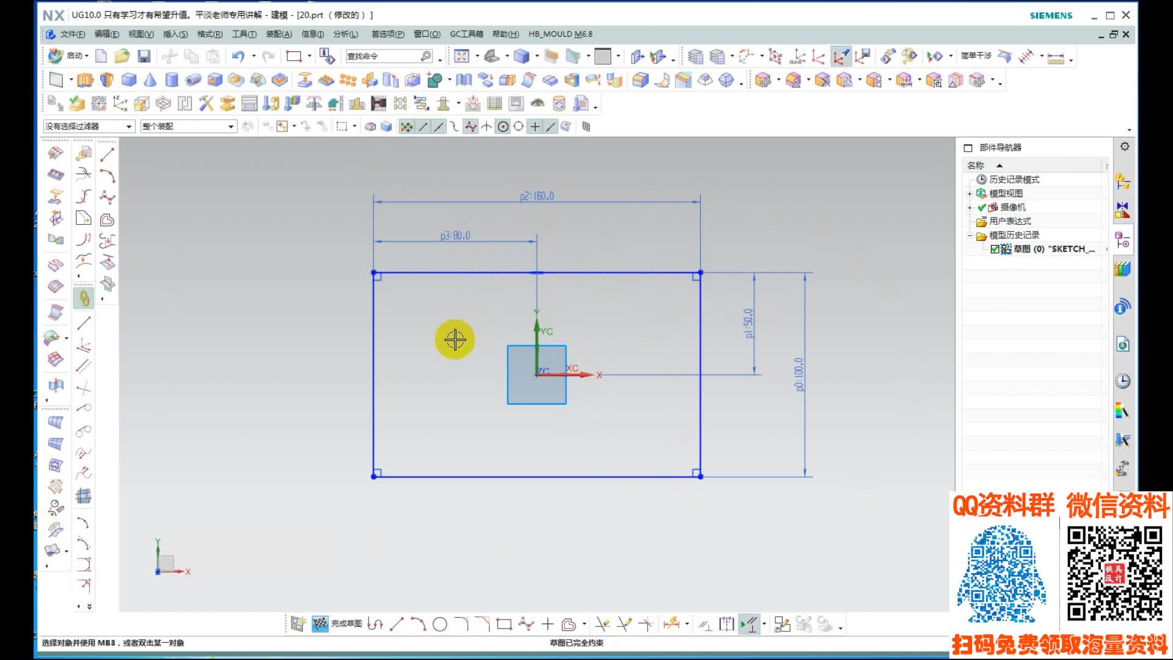Viewport: 1173px width, 660px height.
Task: Click the History clock tab in resource bar
Action: [x=1122, y=381]
